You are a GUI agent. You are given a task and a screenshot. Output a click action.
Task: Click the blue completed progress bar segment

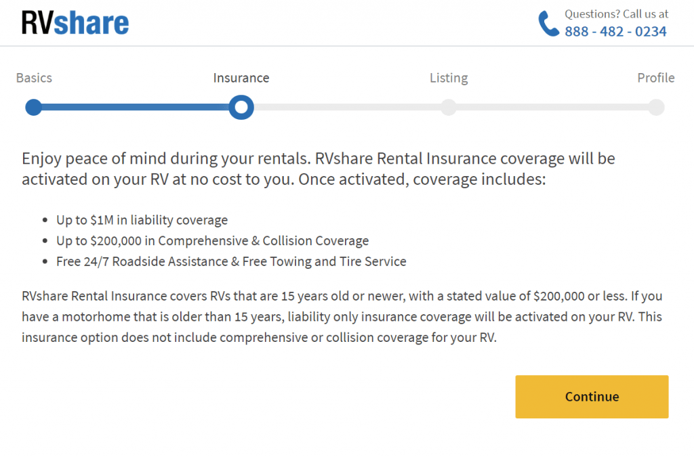coord(135,108)
